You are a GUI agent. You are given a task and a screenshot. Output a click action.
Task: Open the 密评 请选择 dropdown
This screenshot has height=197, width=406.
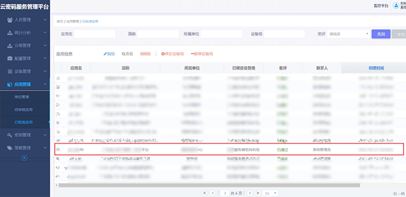[348, 34]
